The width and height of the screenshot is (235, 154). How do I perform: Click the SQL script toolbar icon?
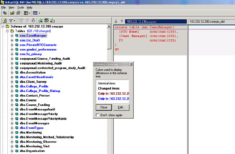(35, 13)
